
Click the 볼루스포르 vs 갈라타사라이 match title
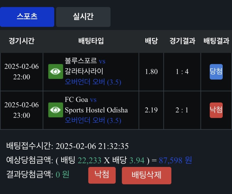(x=85, y=66)
